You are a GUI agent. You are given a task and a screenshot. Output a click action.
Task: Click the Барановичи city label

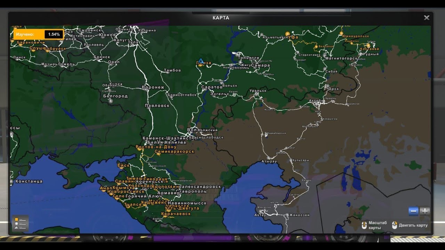pyautogui.click(x=31, y=43)
